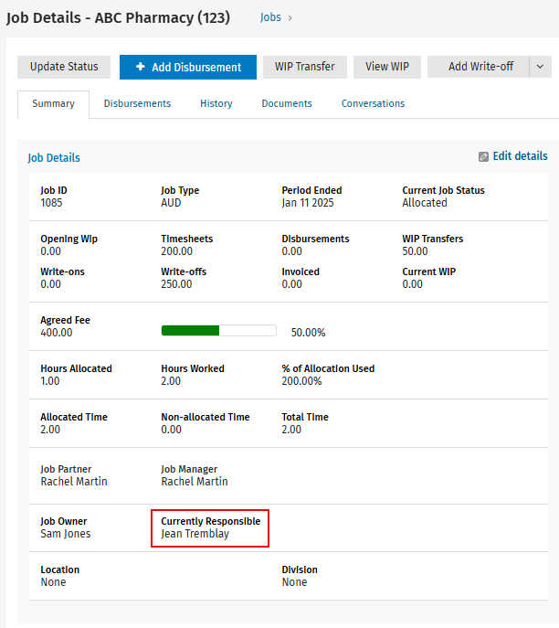Image resolution: width=559 pixels, height=628 pixels.
Task: Click the Location value None
Action: coord(53,582)
